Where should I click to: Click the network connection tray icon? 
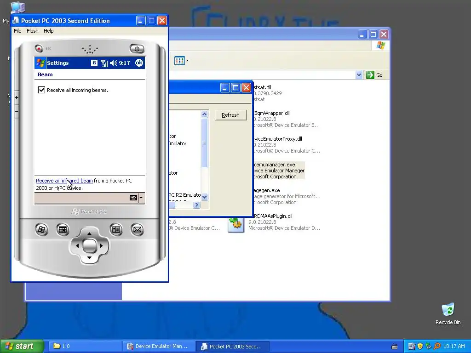429,346
